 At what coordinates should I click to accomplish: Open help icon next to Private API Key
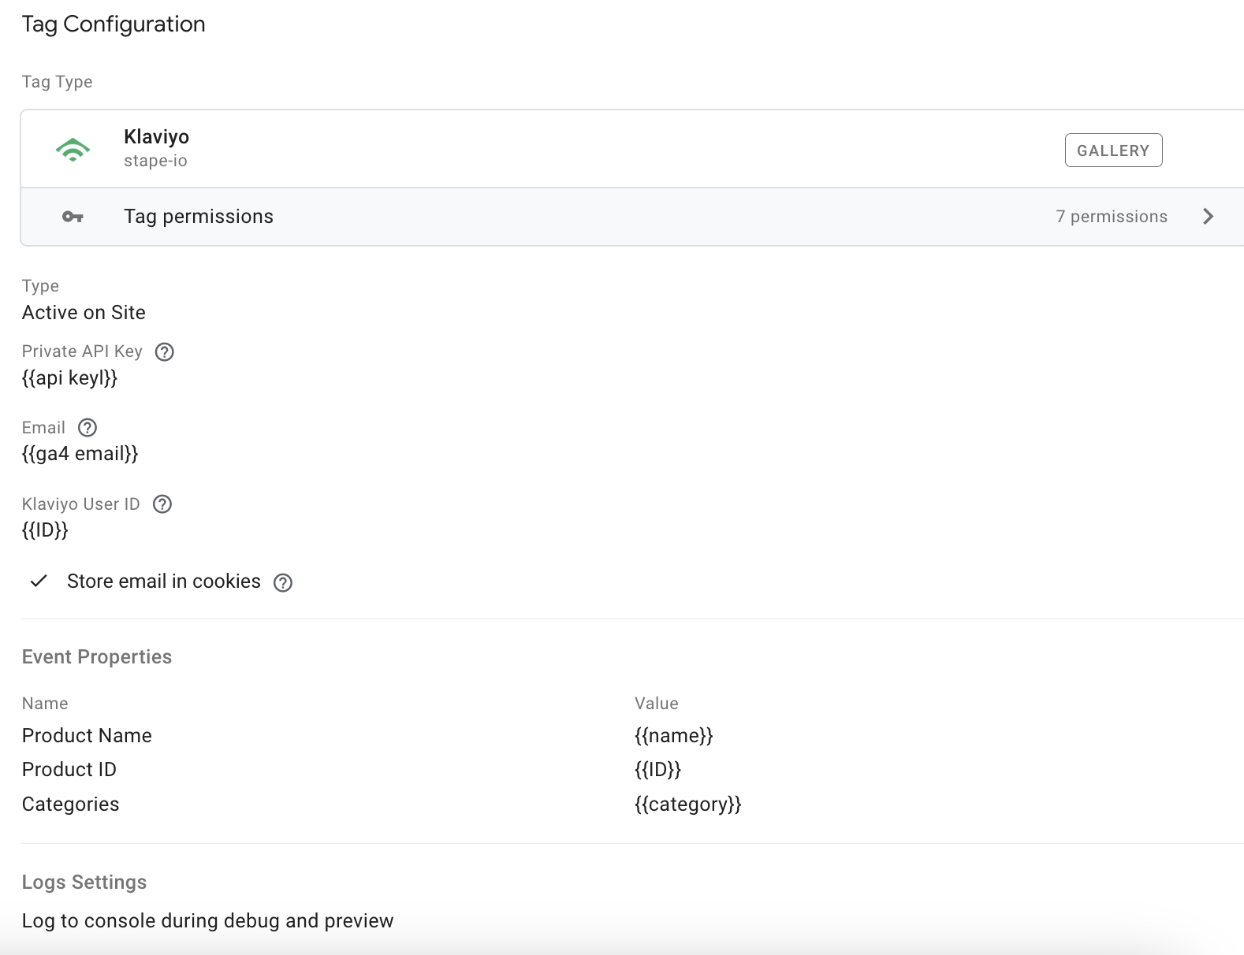[x=164, y=351]
